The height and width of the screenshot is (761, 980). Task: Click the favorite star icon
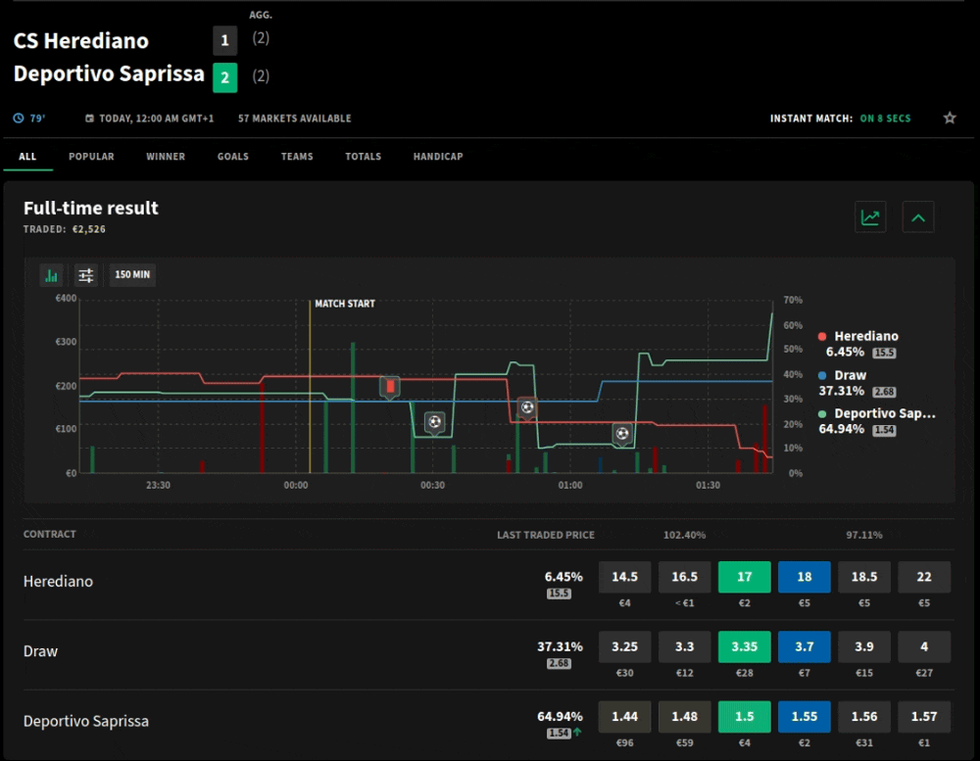(x=949, y=119)
